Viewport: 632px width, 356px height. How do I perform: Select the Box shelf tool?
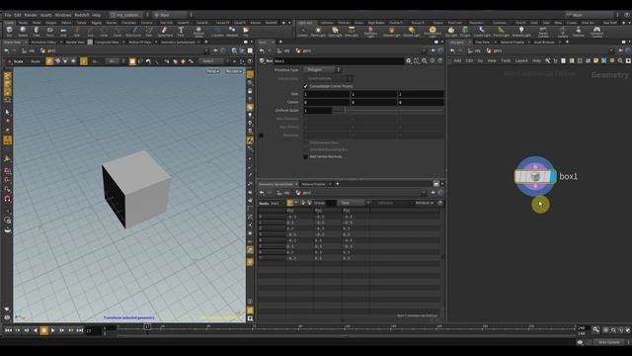coord(9,32)
